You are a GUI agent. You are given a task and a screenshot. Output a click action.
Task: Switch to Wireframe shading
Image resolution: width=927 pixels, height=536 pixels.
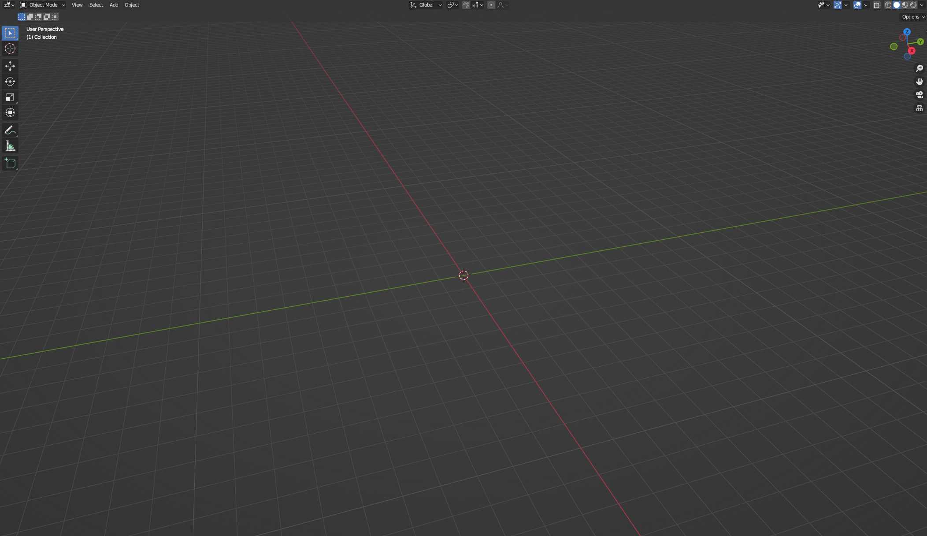(888, 5)
